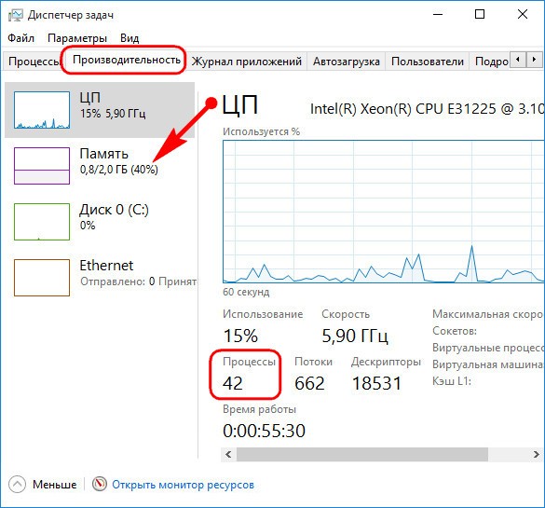The height and width of the screenshot is (508, 545).
Task: Open the Вид menu
Action: click(129, 37)
